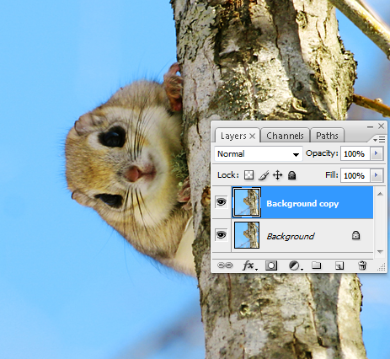Switch to the Channels tab

[x=285, y=136]
